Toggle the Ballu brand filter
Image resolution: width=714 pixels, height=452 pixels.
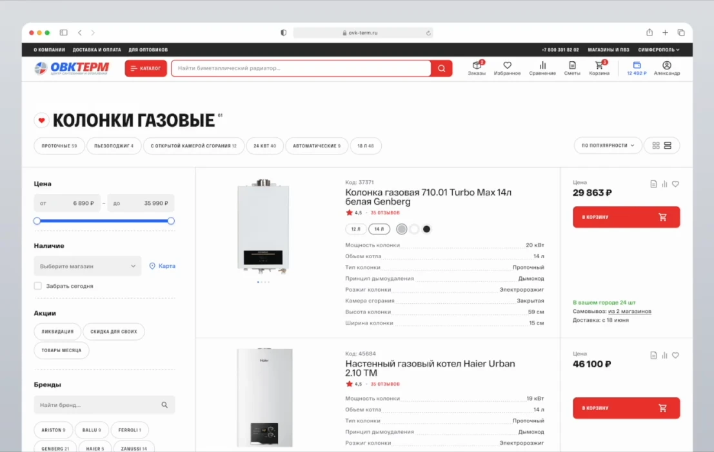(x=92, y=429)
